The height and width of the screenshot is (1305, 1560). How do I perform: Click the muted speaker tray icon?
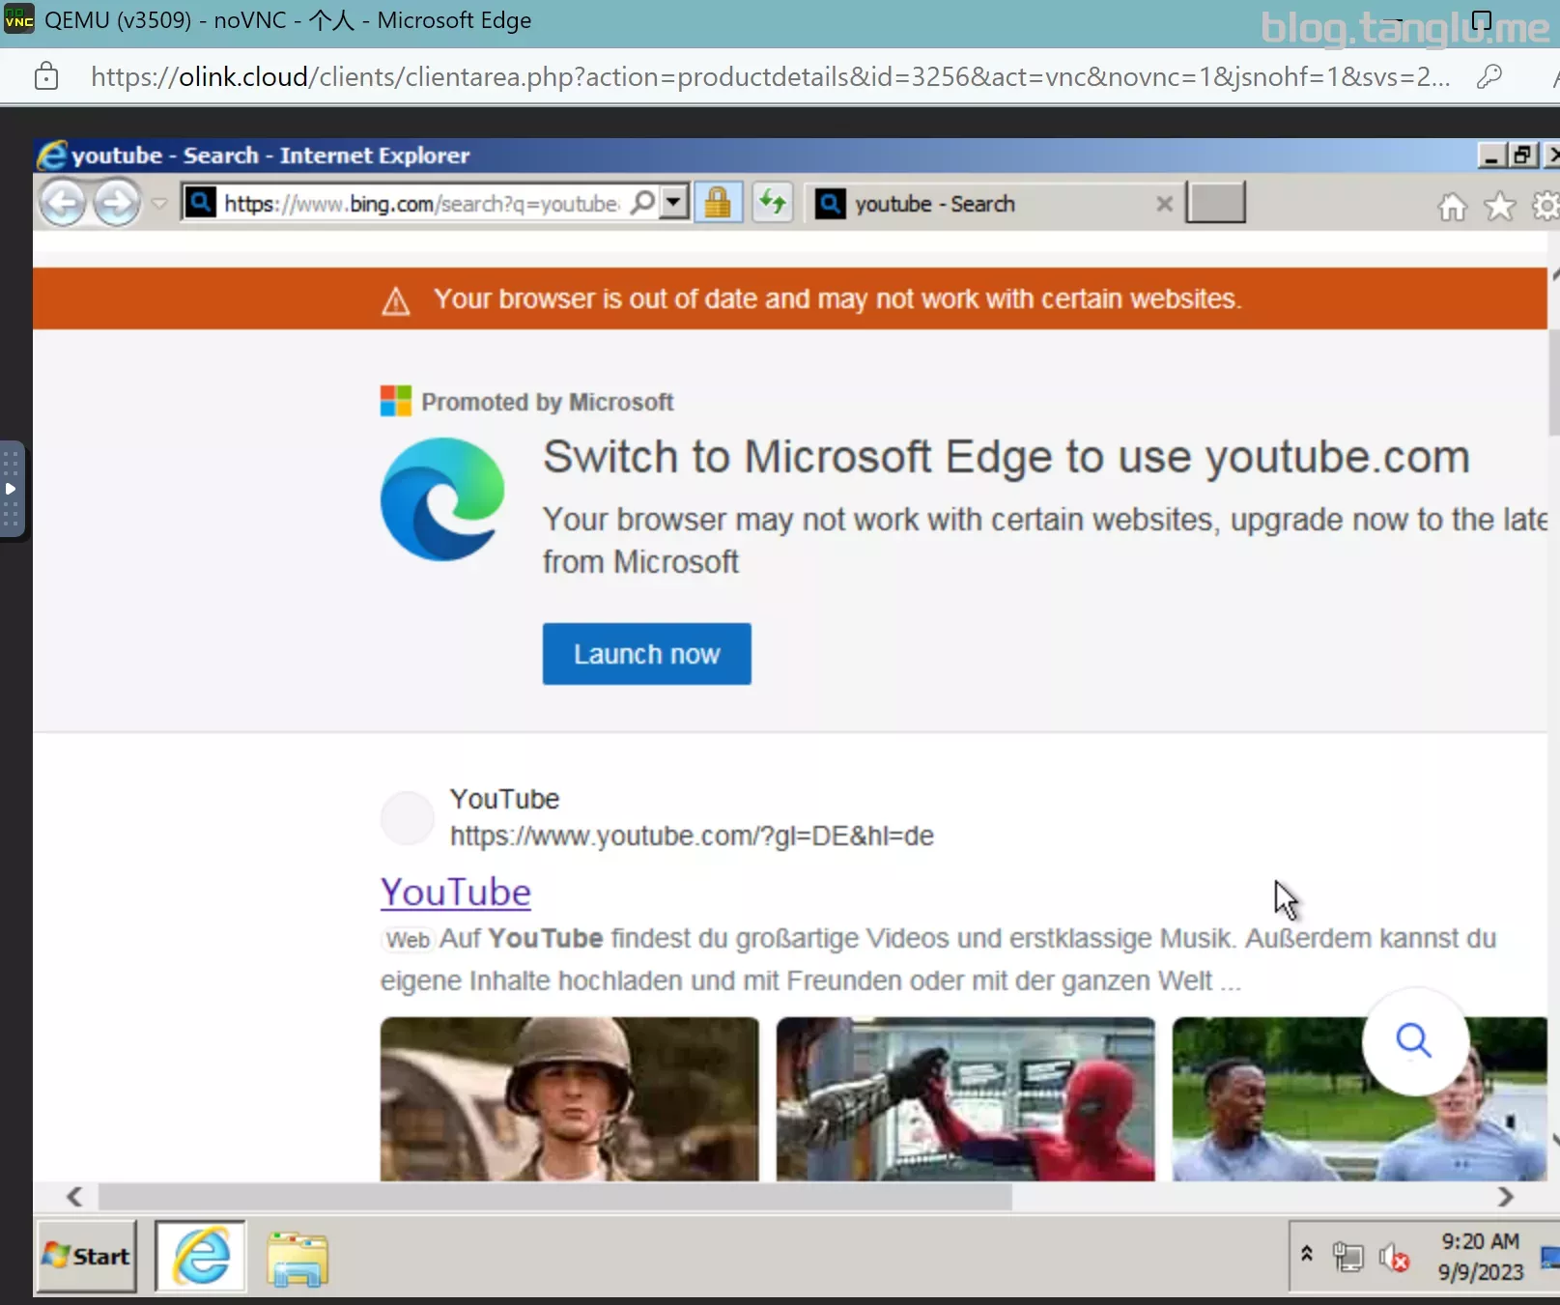pyautogui.click(x=1394, y=1258)
